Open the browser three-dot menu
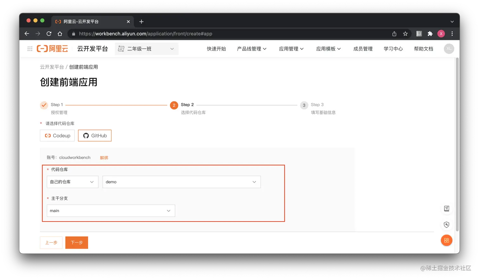 452,33
